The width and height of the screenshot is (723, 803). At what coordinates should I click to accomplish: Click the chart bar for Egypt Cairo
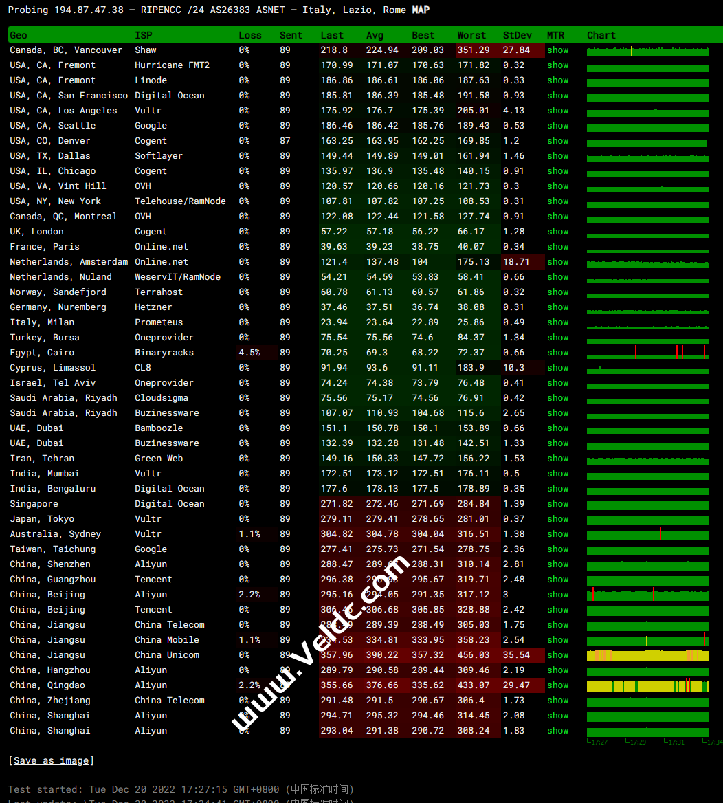[647, 353]
